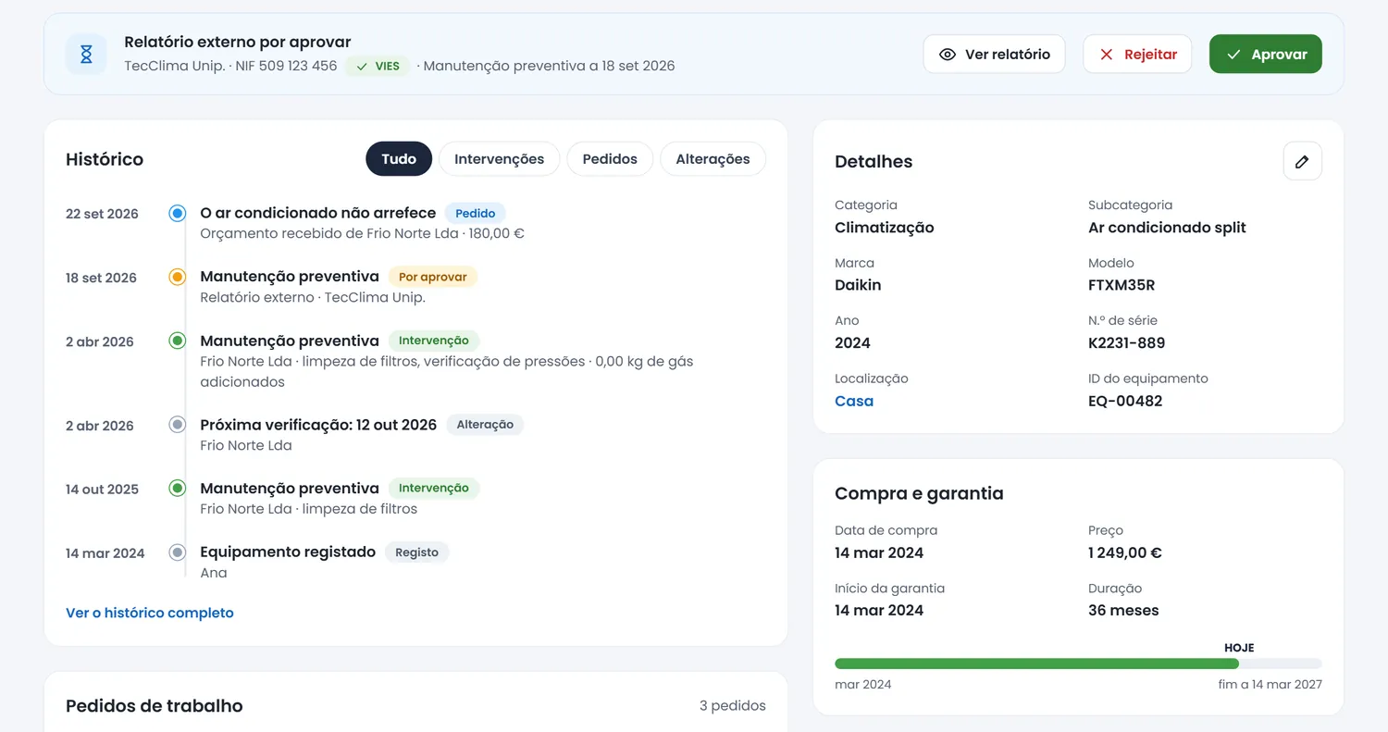
Task: Click the 'Alteração' badge
Action: click(x=485, y=425)
